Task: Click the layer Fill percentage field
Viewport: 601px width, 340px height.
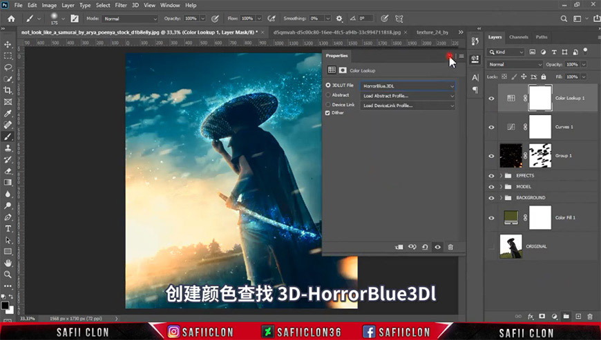Action: 571,77
